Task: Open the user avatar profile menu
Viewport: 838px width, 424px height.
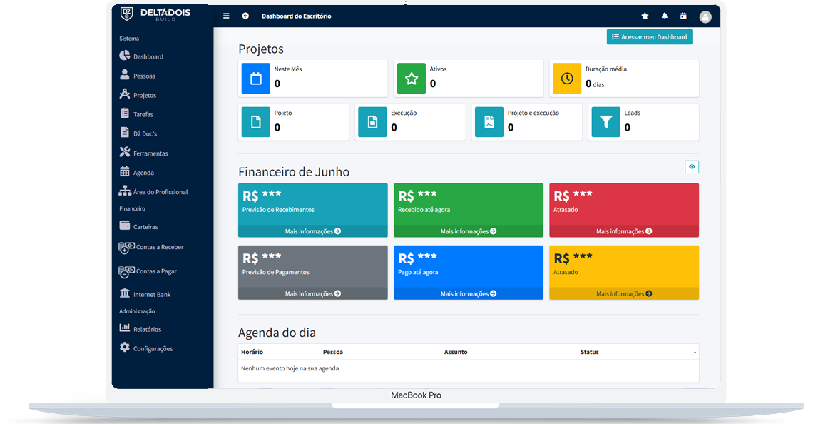Action: point(705,16)
